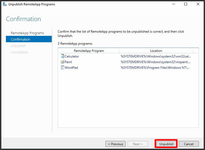205x150 pixels.
Task: Go back with the Previous button
Action: click(x=115, y=144)
